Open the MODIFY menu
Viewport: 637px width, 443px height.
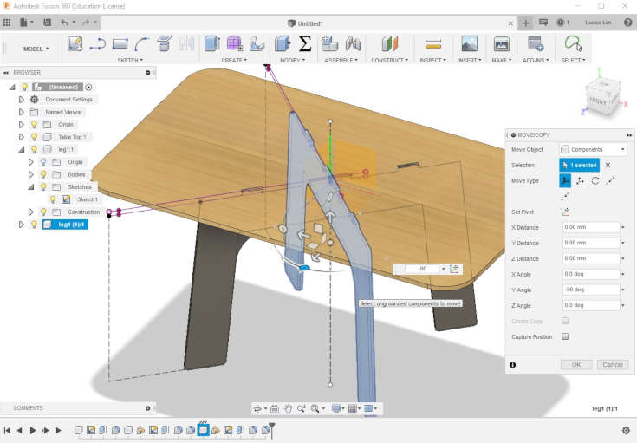point(289,61)
